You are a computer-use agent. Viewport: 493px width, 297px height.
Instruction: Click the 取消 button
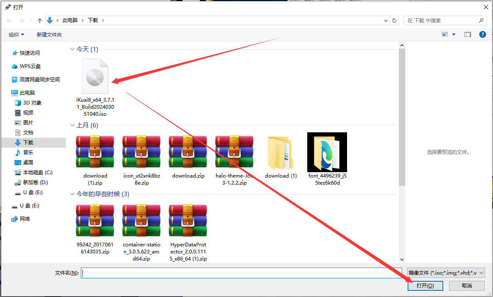466,286
